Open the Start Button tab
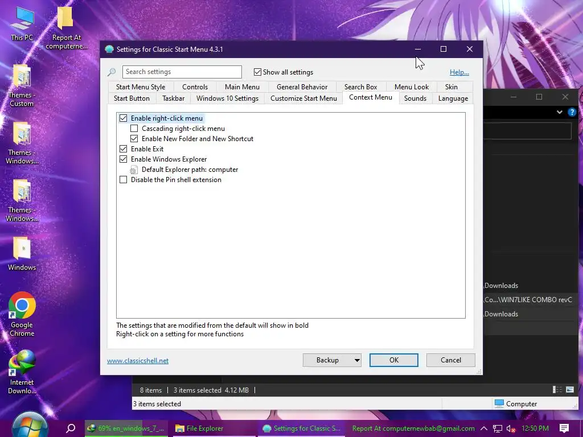This screenshot has width=583, height=437. [x=132, y=98]
